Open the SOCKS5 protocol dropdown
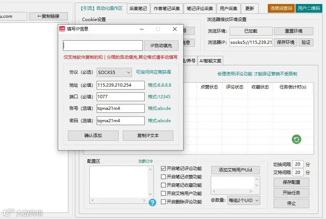This screenshot has width=326, height=219. (x=114, y=73)
